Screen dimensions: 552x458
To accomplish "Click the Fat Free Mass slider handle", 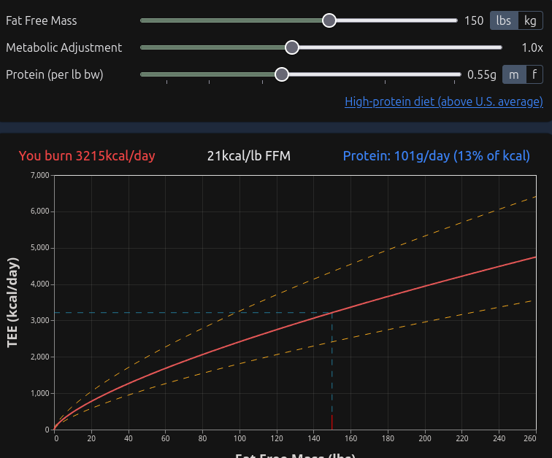I will (329, 20).
